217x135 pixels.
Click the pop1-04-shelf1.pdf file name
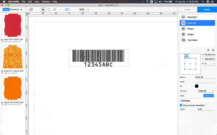pos(14,39)
